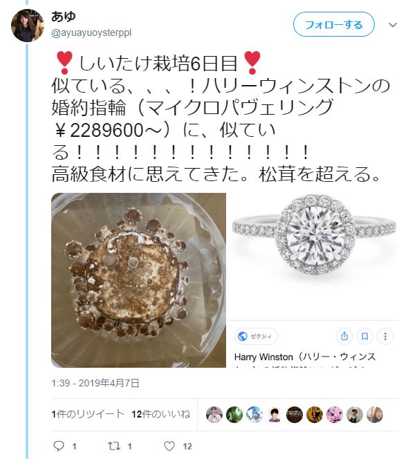The width and height of the screenshot is (419, 459).
Task: Click the あゆ display name
Action: pos(64,16)
